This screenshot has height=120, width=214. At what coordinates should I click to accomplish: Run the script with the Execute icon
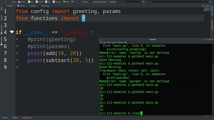(19, 2)
